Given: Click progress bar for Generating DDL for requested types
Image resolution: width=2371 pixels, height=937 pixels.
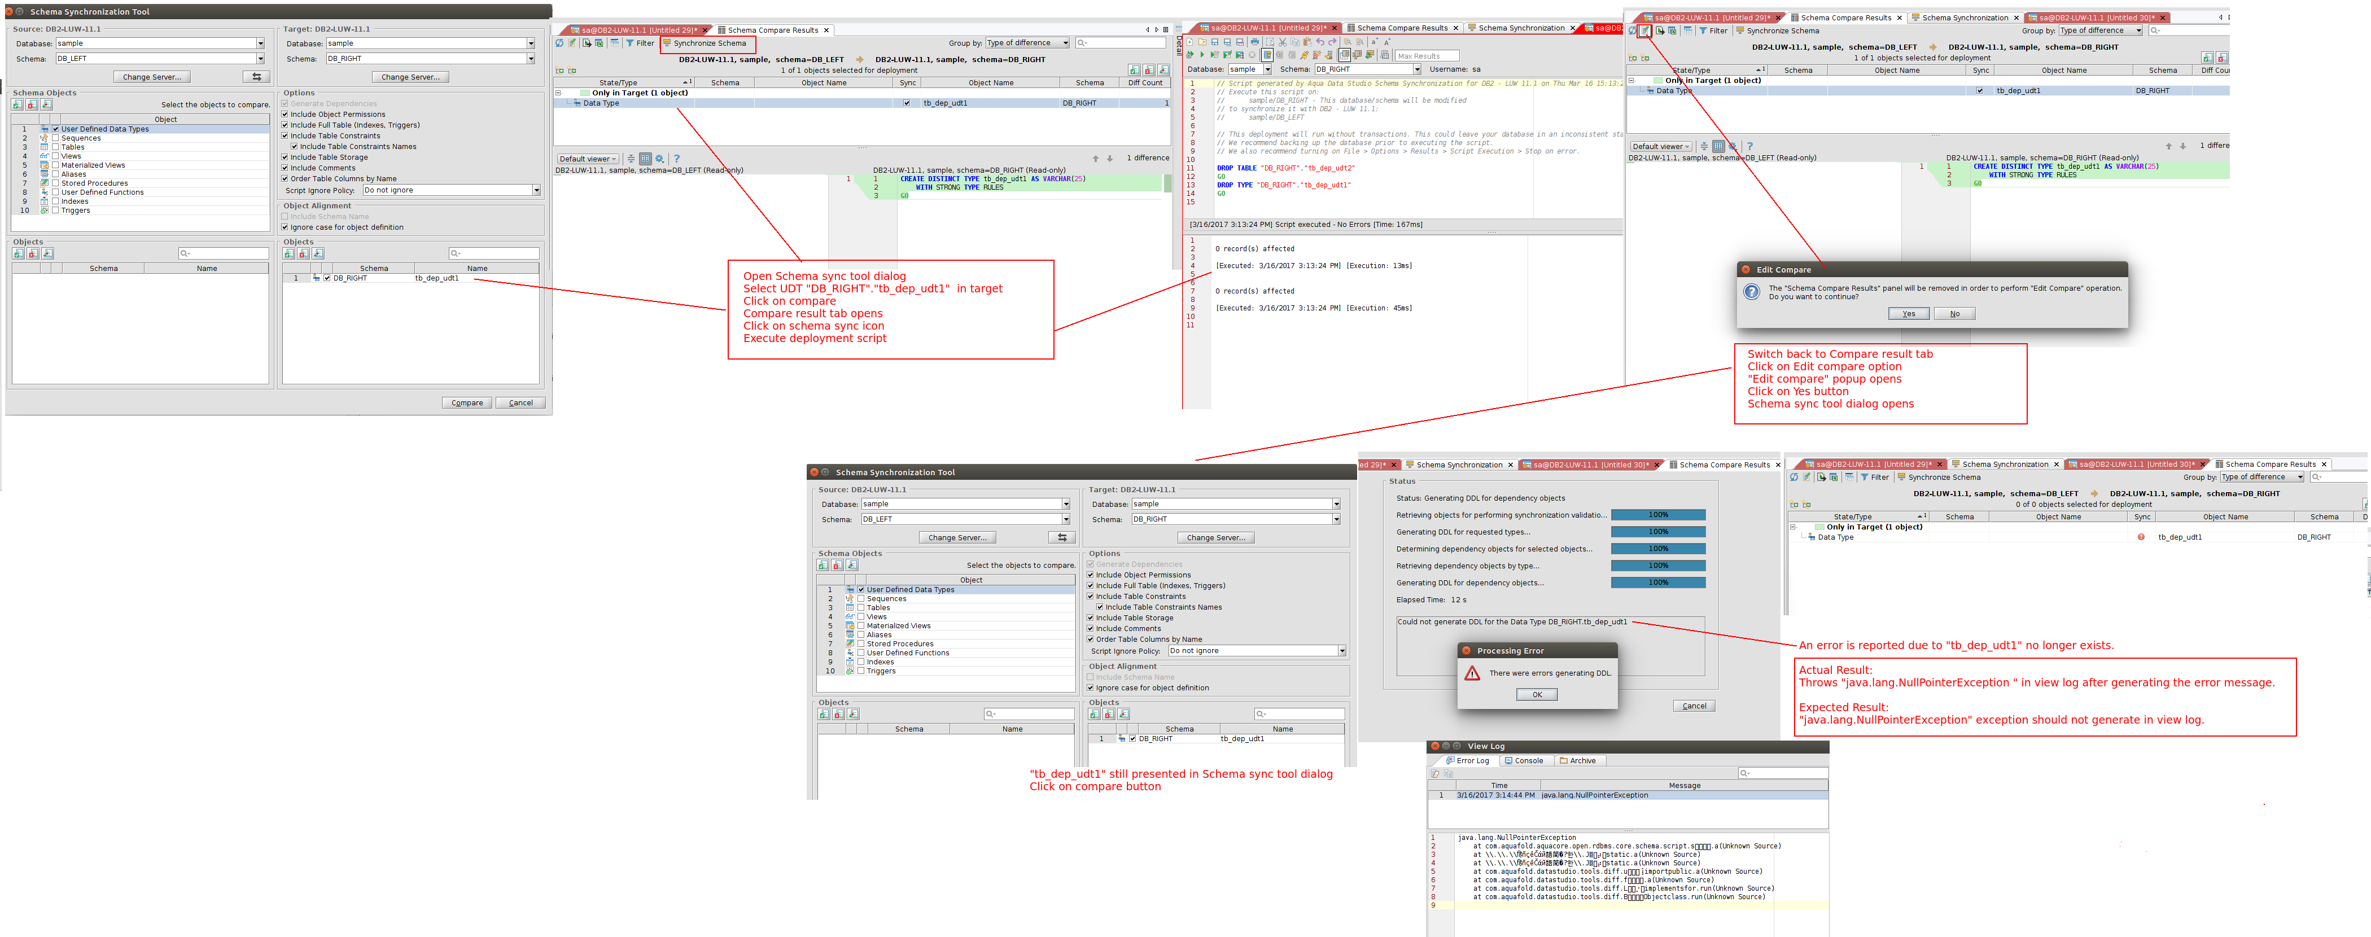Looking at the screenshot, I should tap(1657, 532).
